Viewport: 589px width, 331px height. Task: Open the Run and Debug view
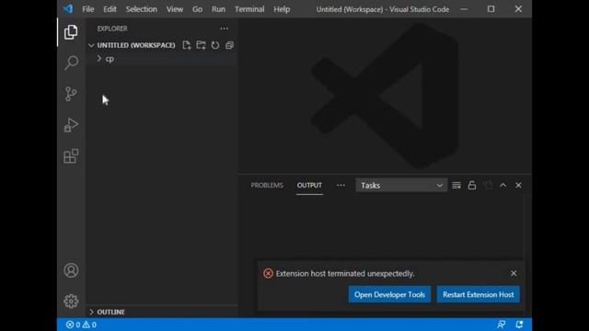pos(71,125)
